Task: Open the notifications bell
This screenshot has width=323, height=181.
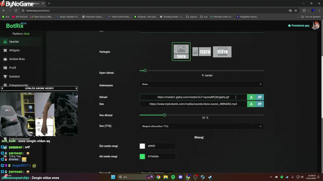Action: [x=318, y=177]
